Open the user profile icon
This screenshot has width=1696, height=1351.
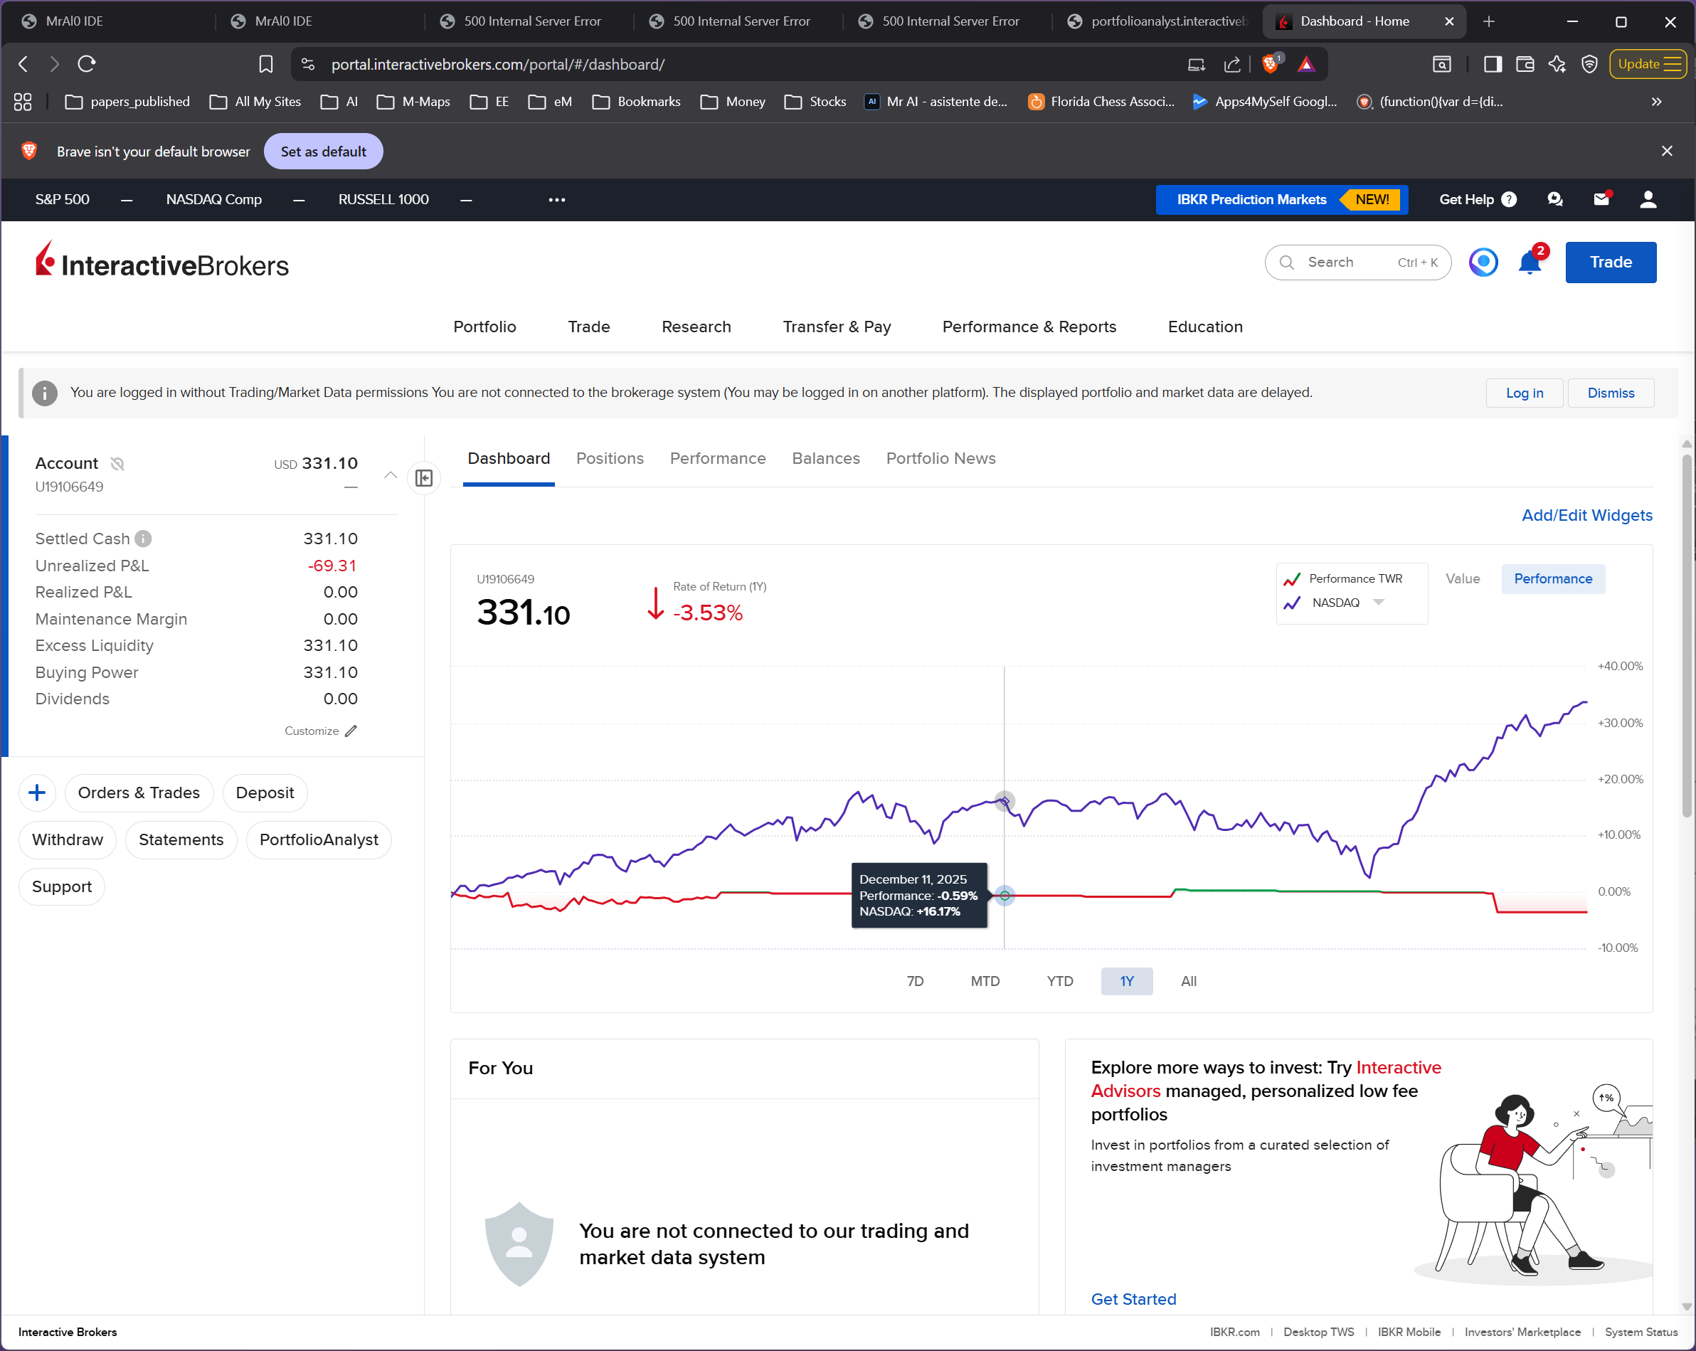1648,199
